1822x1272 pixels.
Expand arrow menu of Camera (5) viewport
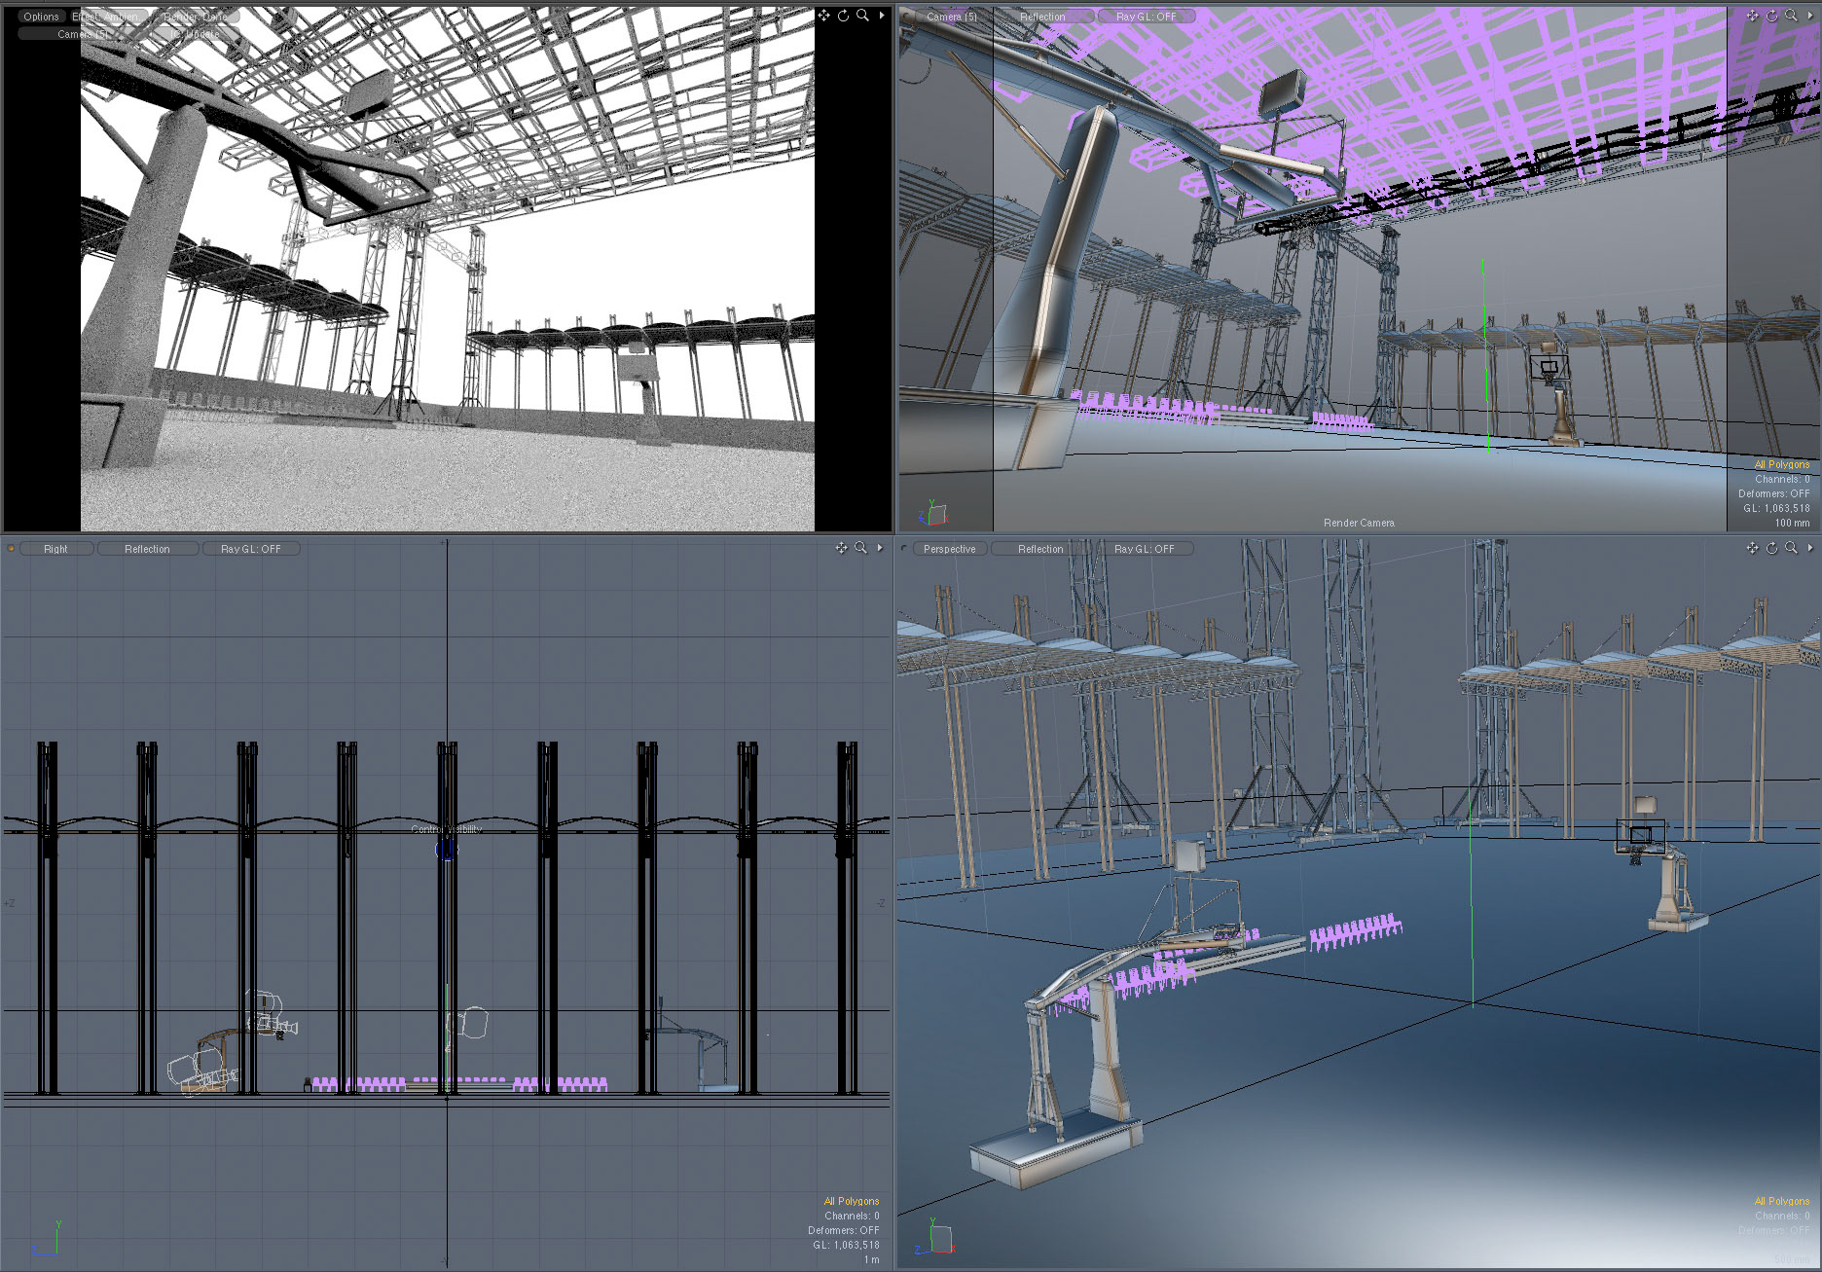click(1810, 16)
